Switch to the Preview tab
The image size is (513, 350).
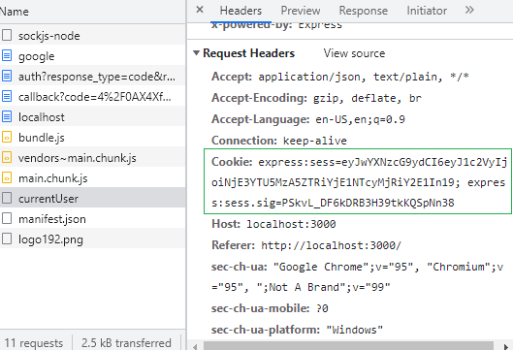point(301,11)
